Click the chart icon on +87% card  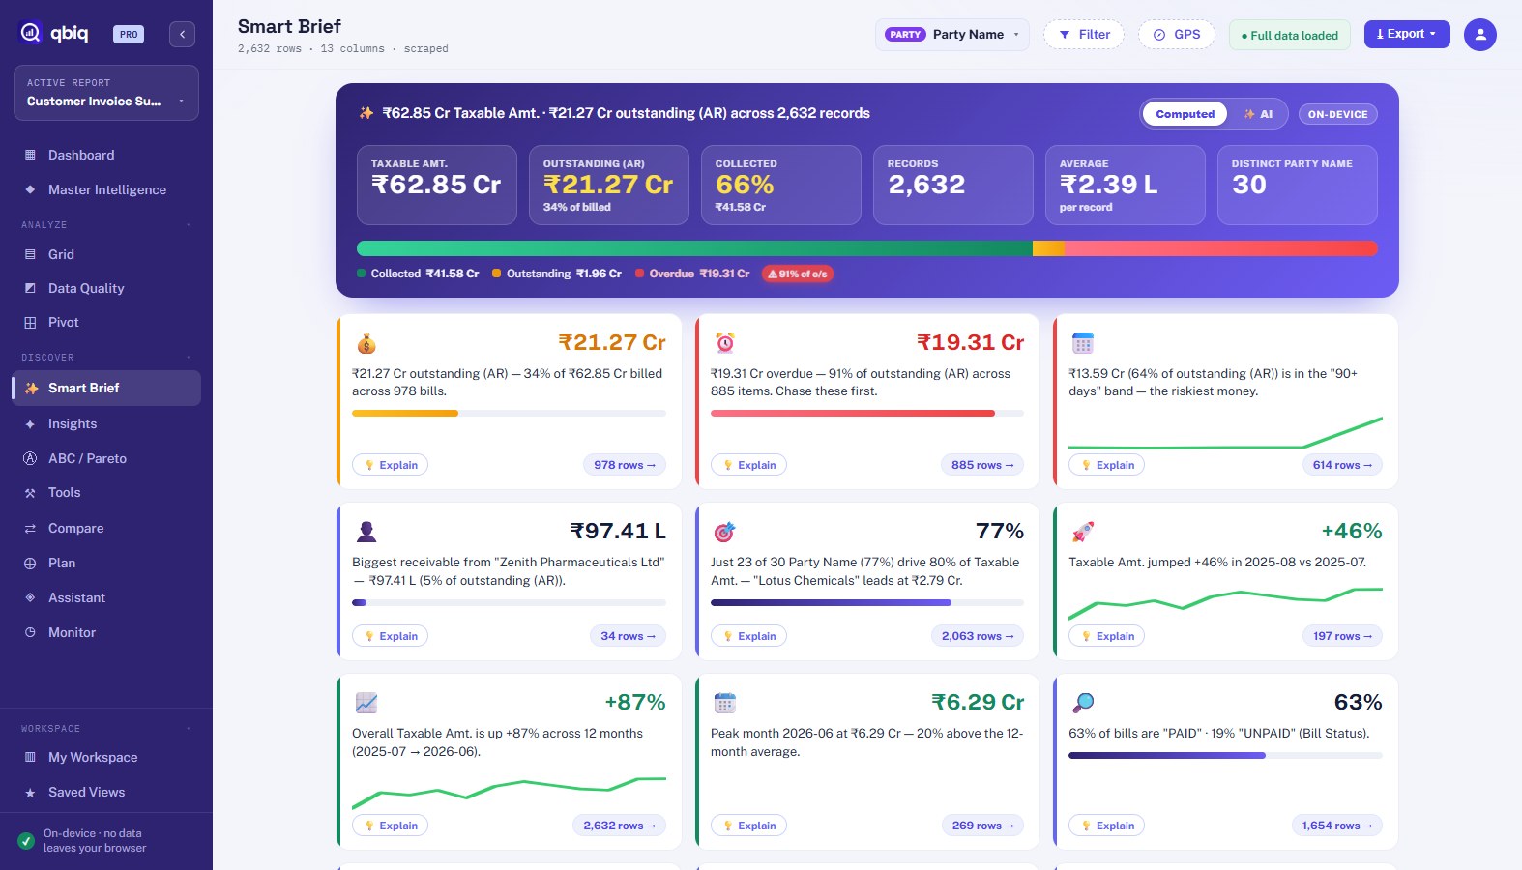[x=366, y=703]
